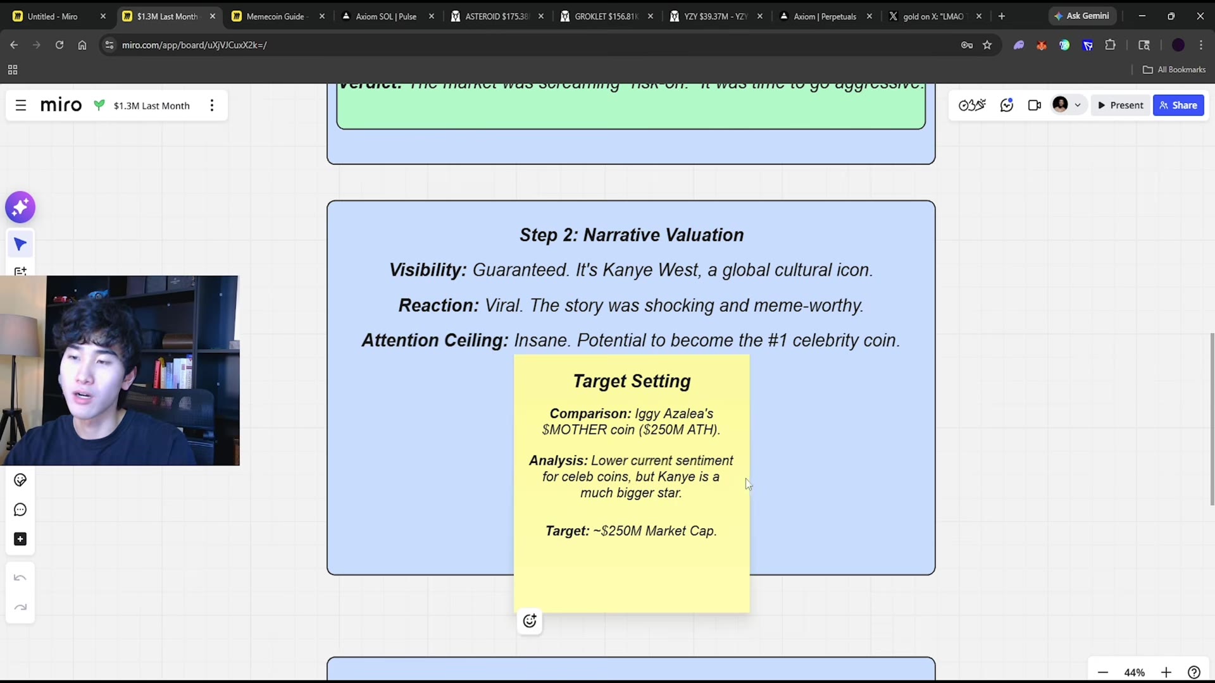Switch to the gold on X tab
The image size is (1215, 683).
(x=933, y=16)
